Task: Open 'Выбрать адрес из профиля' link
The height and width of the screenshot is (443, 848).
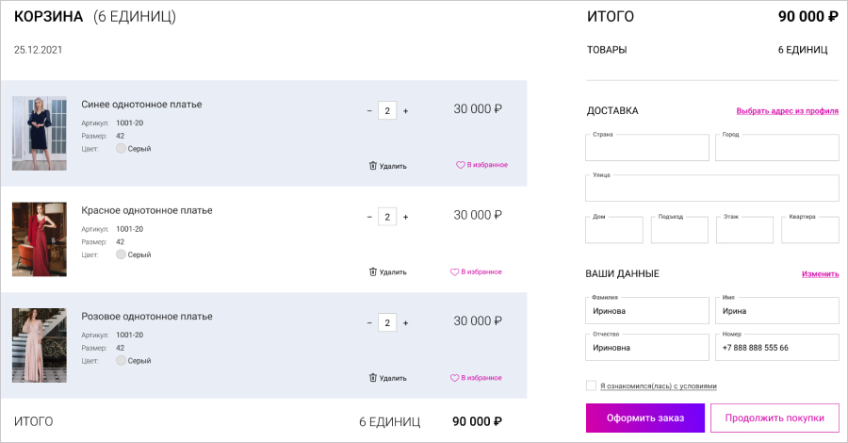Action: [x=787, y=111]
